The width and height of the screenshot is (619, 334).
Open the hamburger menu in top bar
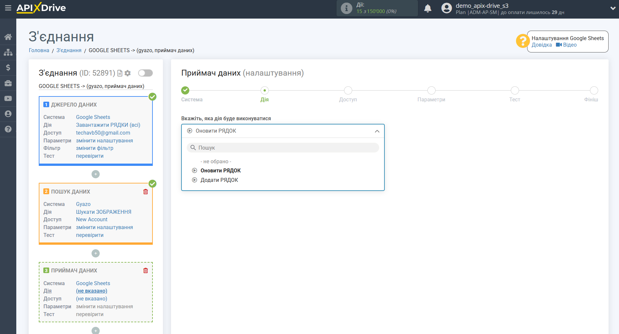pyautogui.click(x=8, y=8)
